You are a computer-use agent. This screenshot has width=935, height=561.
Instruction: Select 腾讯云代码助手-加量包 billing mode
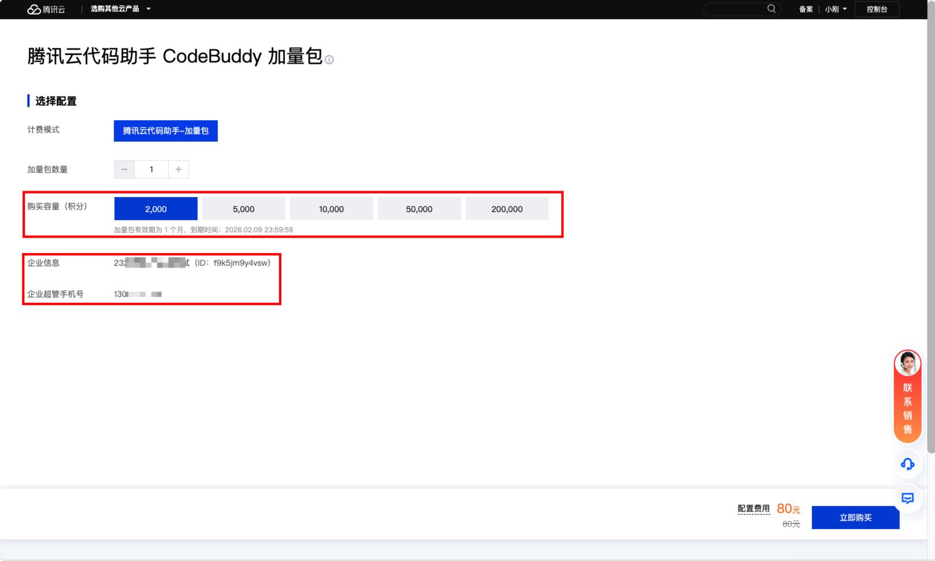(x=166, y=131)
